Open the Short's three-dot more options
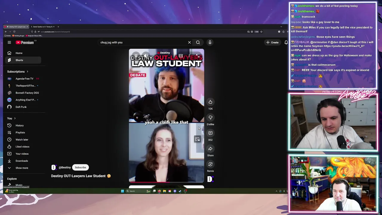 [x=189, y=56]
